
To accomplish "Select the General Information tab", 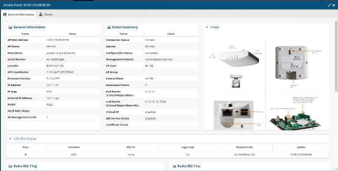I will (19, 14).
